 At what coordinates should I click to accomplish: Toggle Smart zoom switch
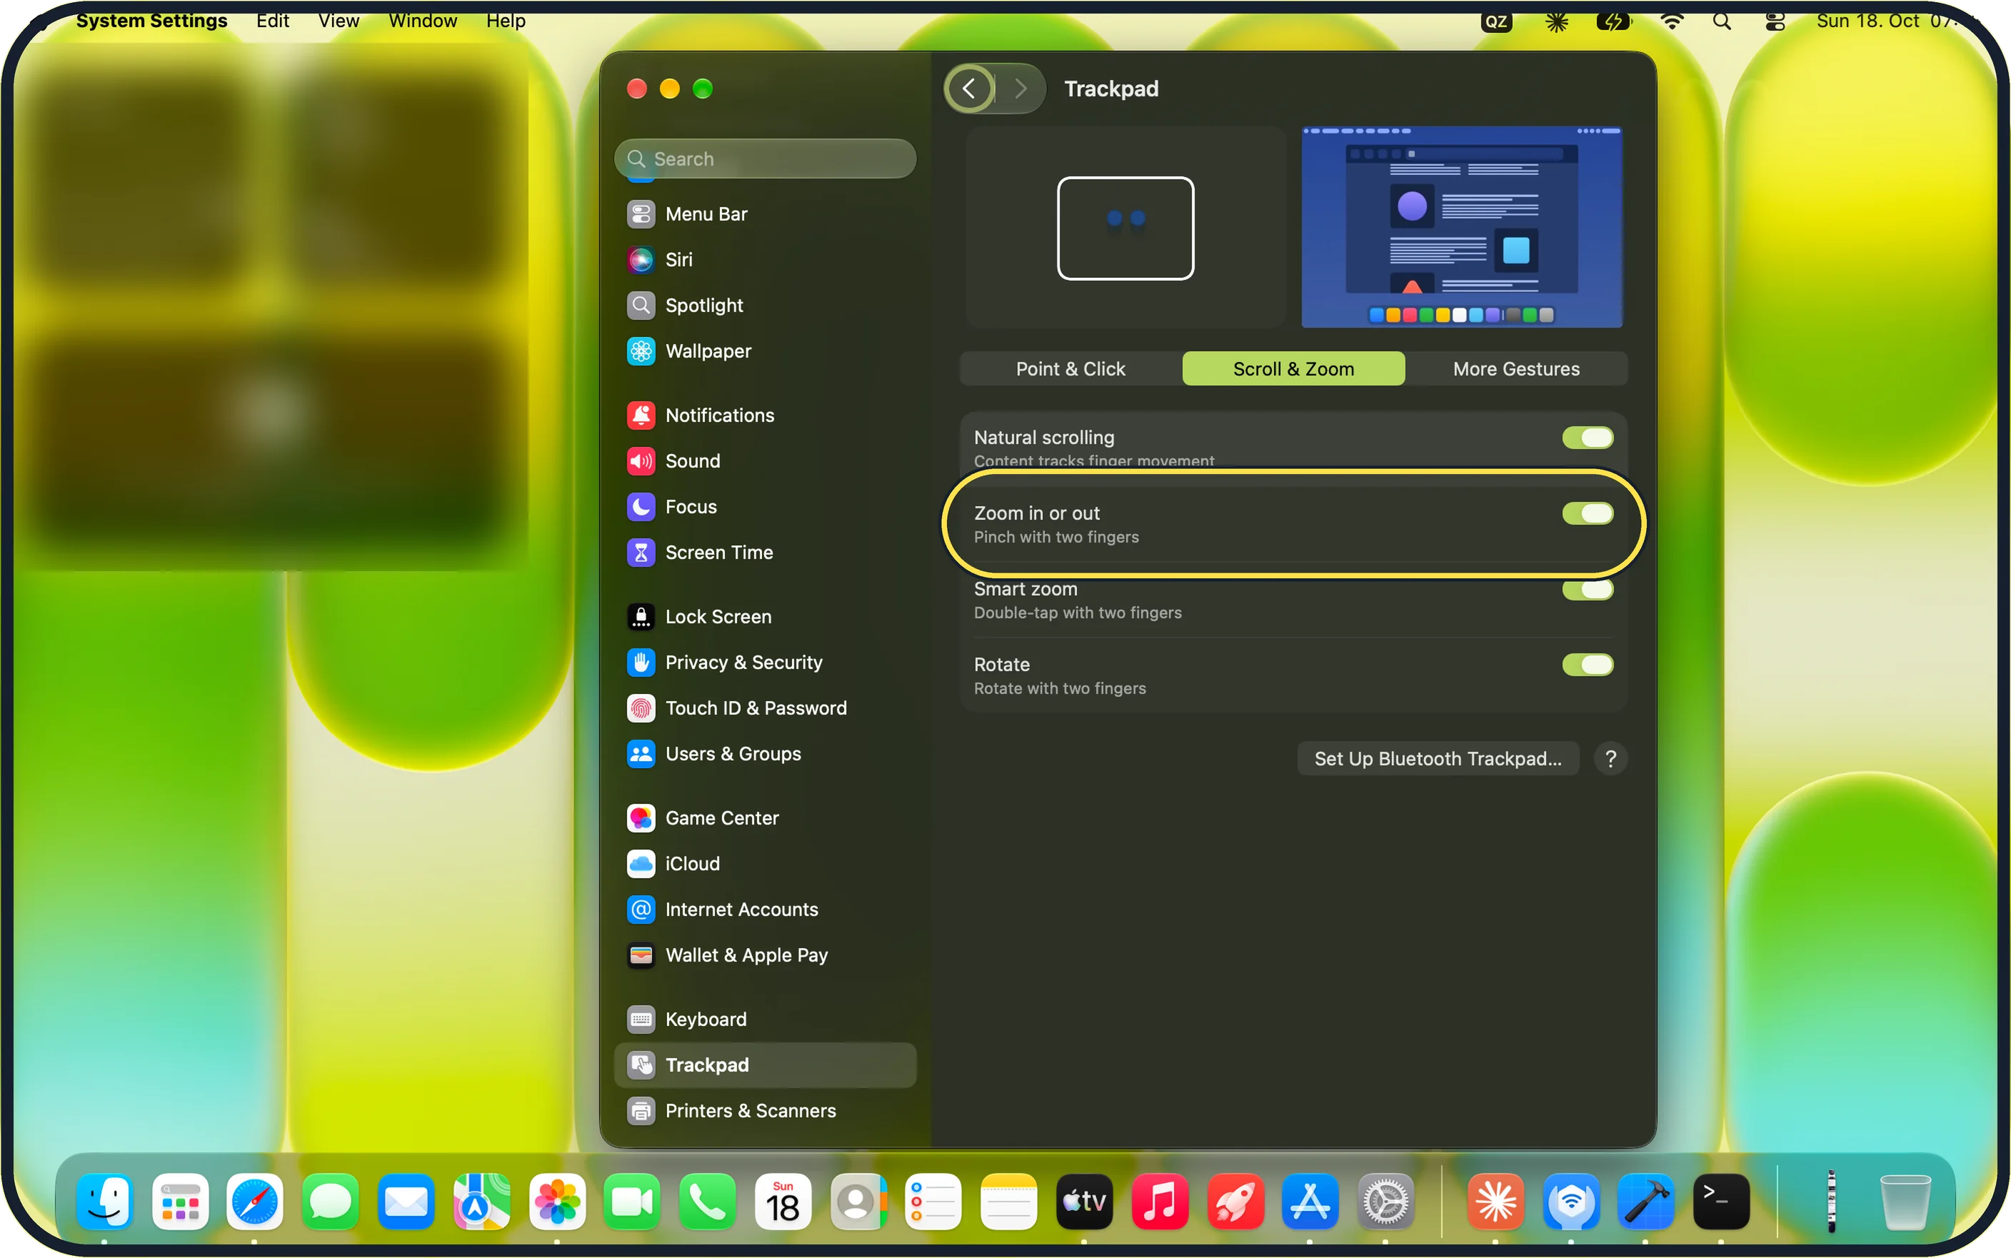pyautogui.click(x=1588, y=589)
